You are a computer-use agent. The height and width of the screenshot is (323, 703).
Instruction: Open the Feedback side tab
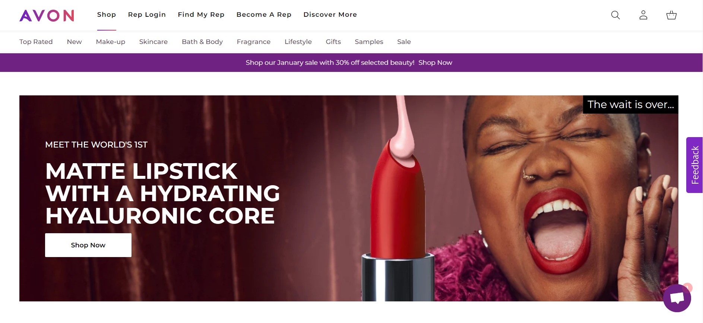[694, 165]
